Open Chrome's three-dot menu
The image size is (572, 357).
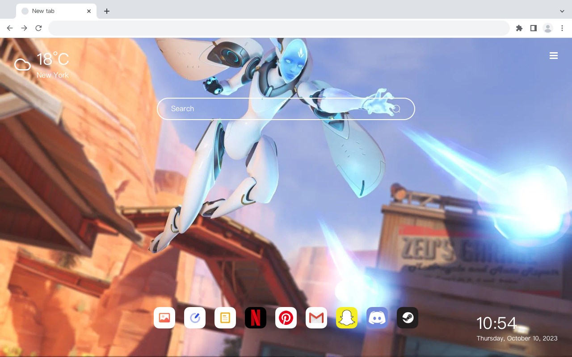tap(562, 28)
